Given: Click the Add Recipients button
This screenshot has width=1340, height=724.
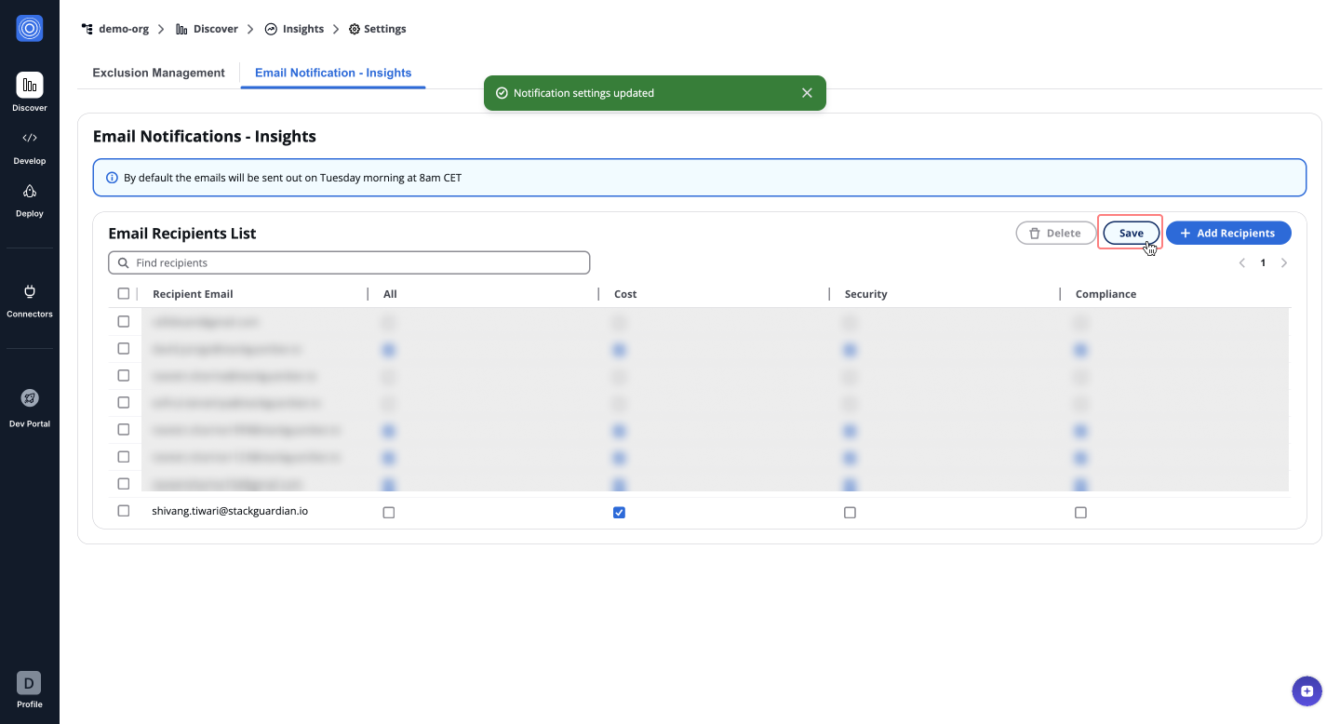Looking at the screenshot, I should (1227, 233).
